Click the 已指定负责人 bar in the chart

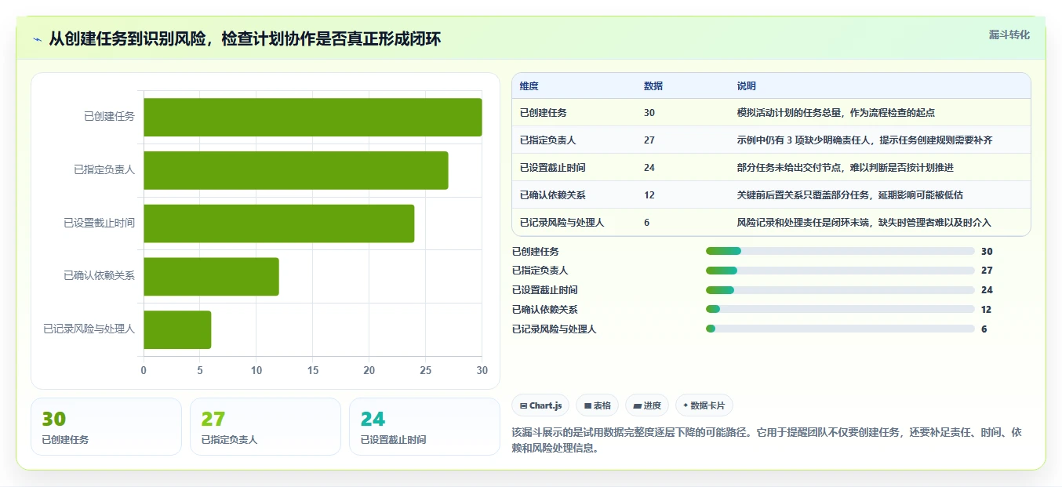coord(296,170)
